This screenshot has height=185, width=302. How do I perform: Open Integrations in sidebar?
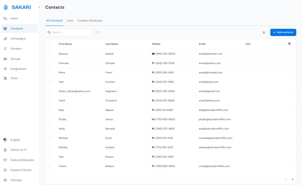click(x=18, y=69)
